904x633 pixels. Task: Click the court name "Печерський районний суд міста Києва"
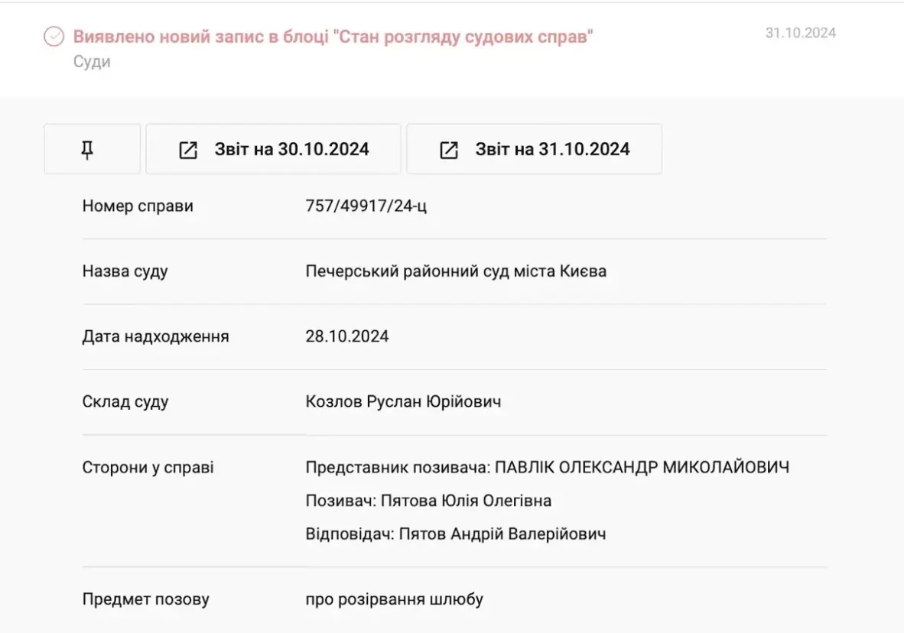[456, 271]
